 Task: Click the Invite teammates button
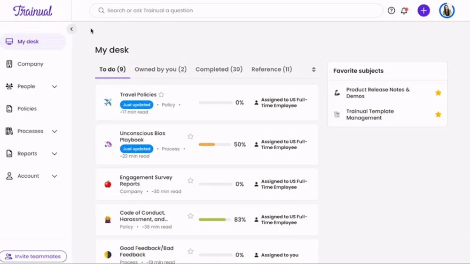[x=33, y=256]
